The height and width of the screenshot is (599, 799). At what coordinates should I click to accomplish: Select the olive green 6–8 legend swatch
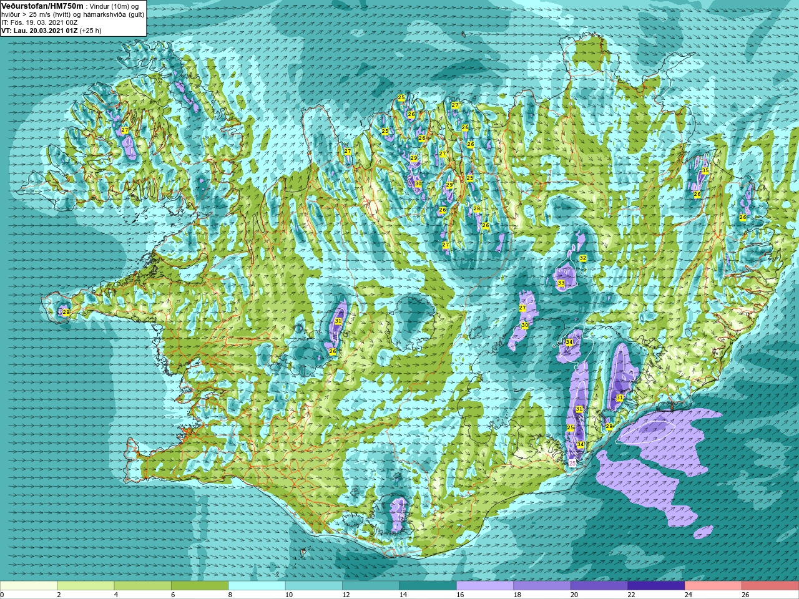point(200,586)
